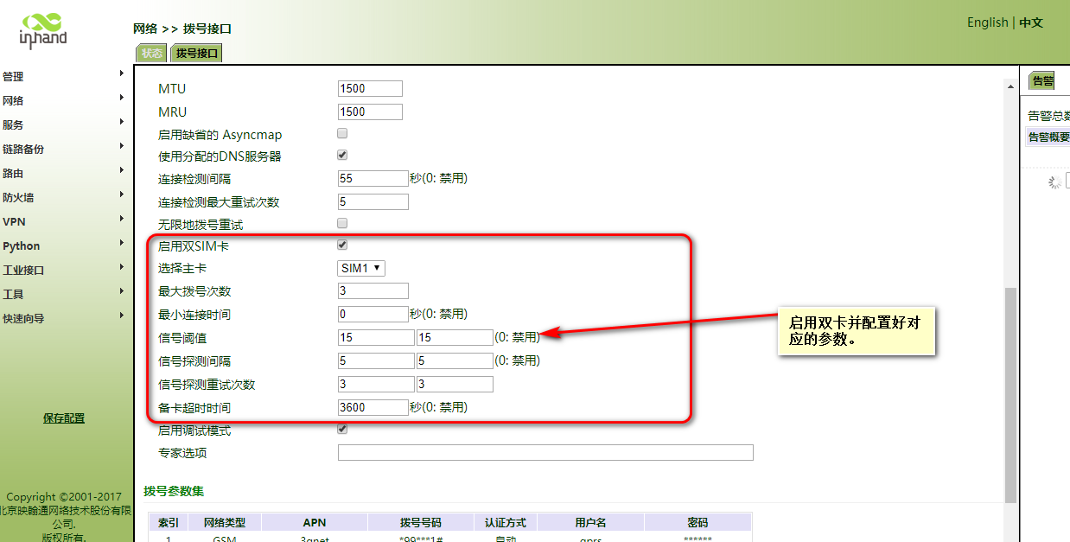Viewport: 1070px width, 542px height.
Task: Open the 选择主卡 SIM1 dropdown
Action: [x=361, y=269]
